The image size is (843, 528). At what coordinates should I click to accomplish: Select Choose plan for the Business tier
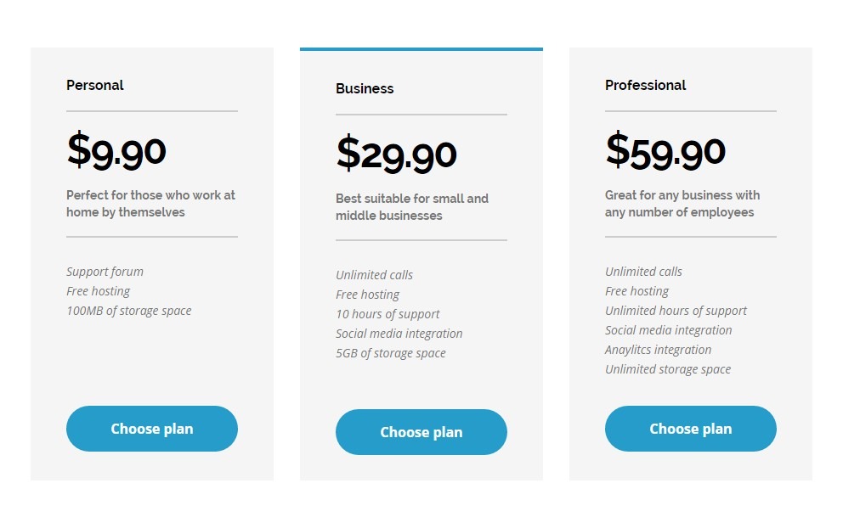421,432
